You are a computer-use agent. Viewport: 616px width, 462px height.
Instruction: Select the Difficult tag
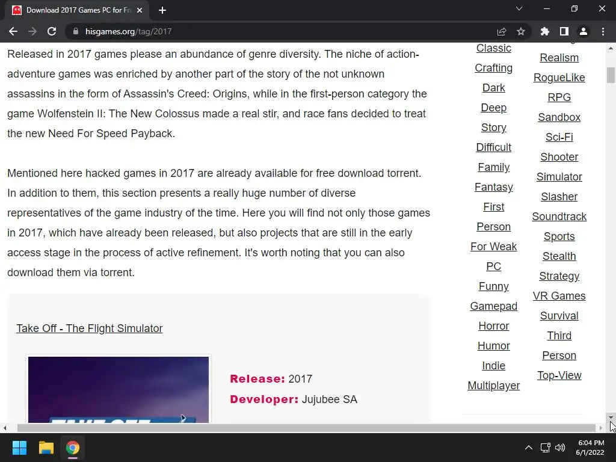point(494,147)
